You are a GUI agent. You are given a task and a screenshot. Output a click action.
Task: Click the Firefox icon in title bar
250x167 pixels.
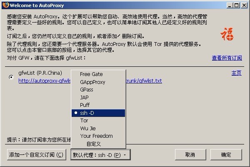point(5,5)
